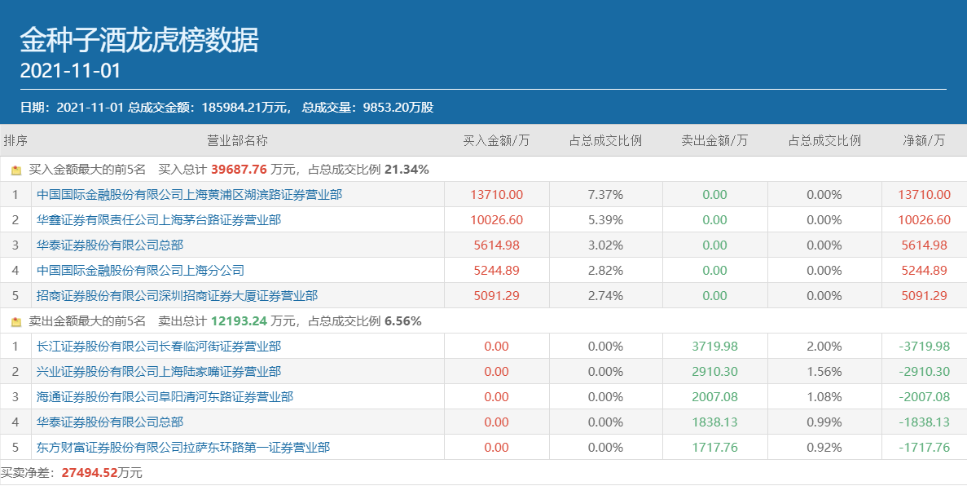Click the 卖出总计 value 12193.24
This screenshot has height=486, width=967.
[239, 322]
